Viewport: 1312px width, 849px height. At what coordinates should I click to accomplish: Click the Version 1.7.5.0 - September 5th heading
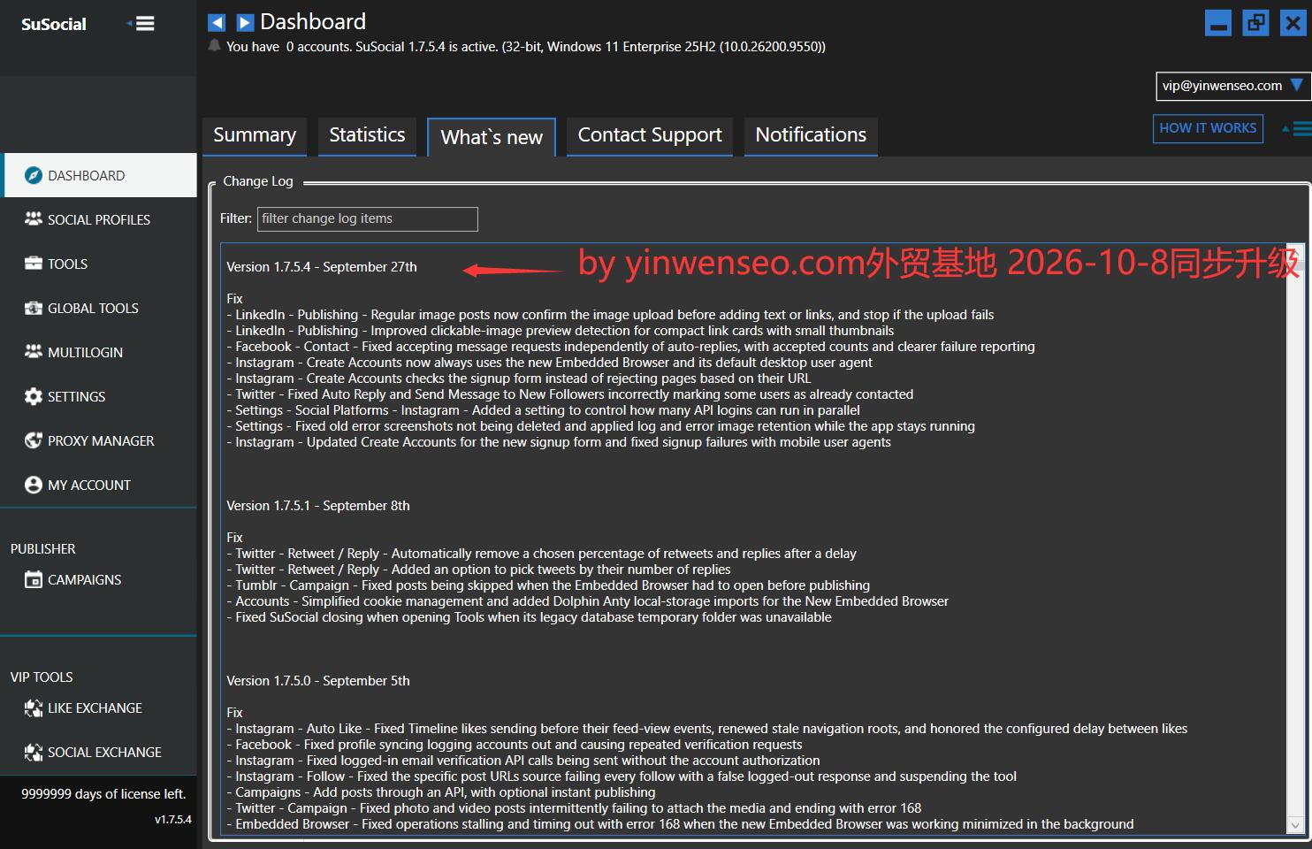pos(318,680)
